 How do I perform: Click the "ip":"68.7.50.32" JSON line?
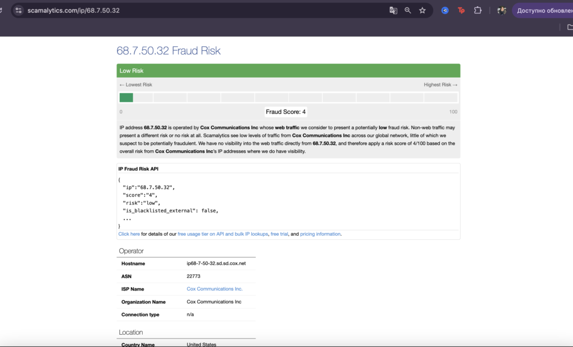pyautogui.click(x=149, y=187)
